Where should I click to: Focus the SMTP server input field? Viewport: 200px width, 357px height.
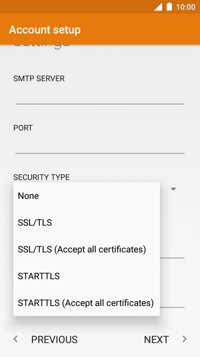(x=100, y=97)
